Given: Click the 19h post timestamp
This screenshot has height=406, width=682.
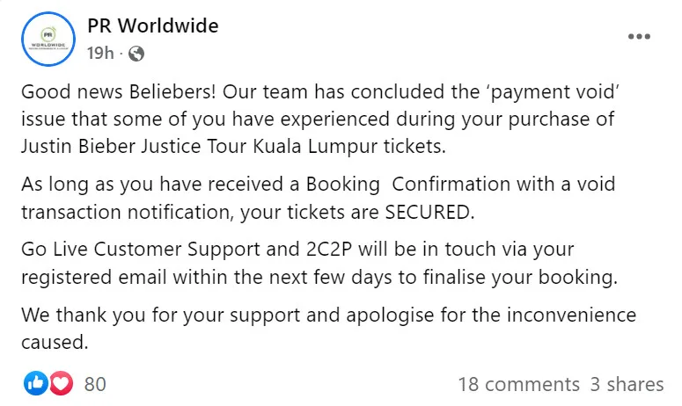Looking at the screenshot, I should coord(100,54).
